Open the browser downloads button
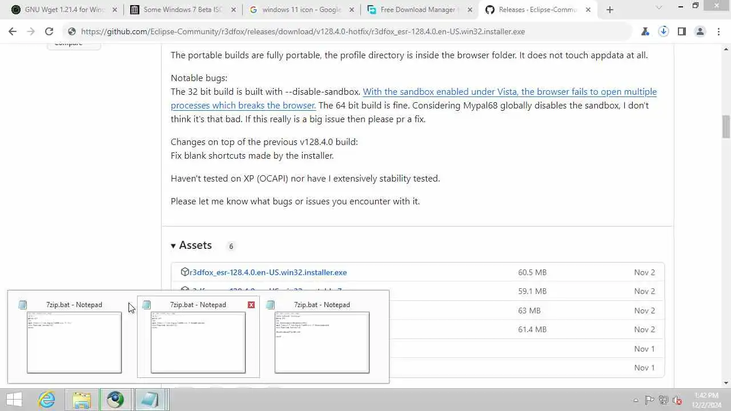Image resolution: width=731 pixels, height=411 pixels. (663, 31)
